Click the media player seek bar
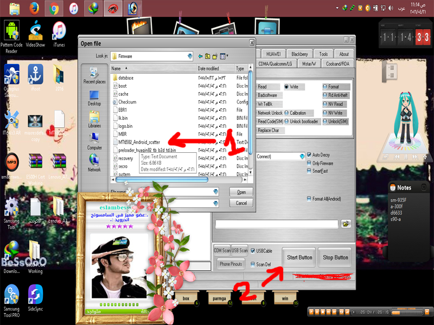 (371, 313)
